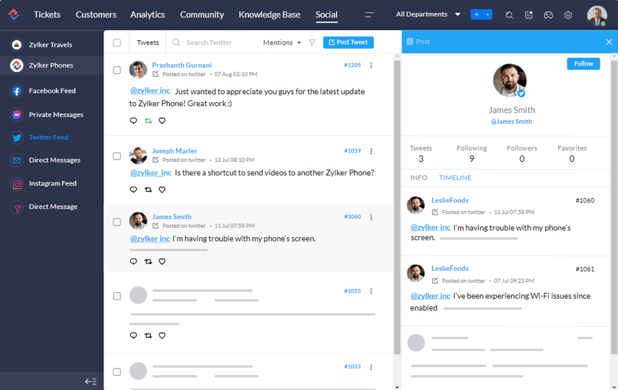Select James Smith's tweet checkbox
Screen dimensions: 618x390
(x=117, y=222)
